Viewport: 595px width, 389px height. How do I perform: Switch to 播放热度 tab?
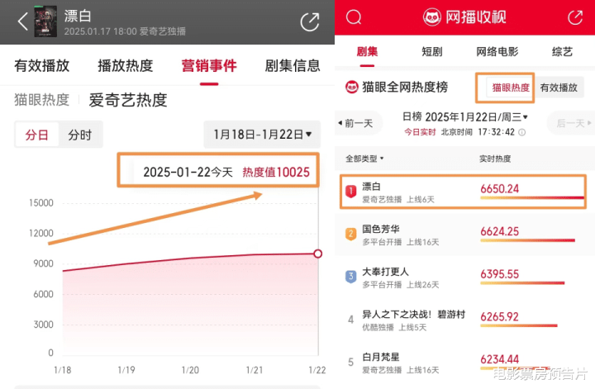(126, 65)
